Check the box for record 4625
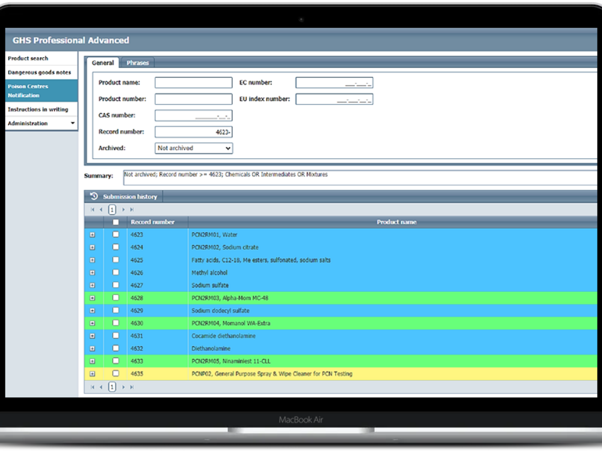The height and width of the screenshot is (451, 602). tap(116, 260)
